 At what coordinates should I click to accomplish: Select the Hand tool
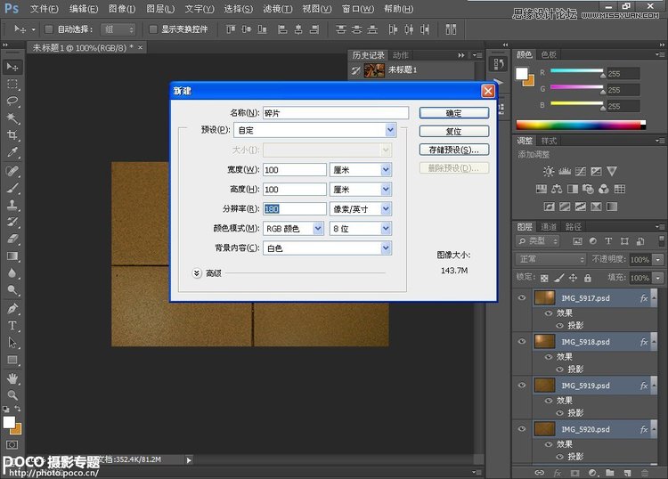[x=12, y=378]
